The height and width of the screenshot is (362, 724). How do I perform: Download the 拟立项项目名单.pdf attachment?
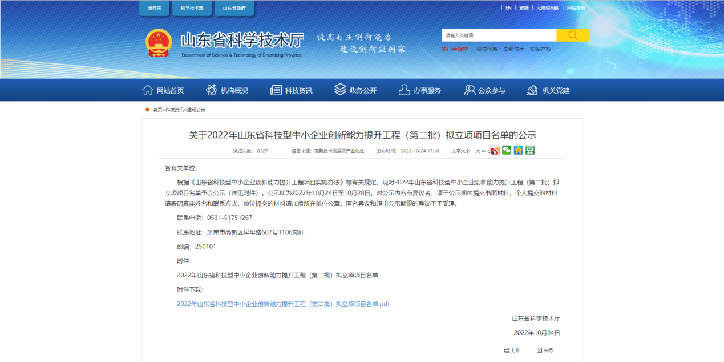(x=283, y=304)
